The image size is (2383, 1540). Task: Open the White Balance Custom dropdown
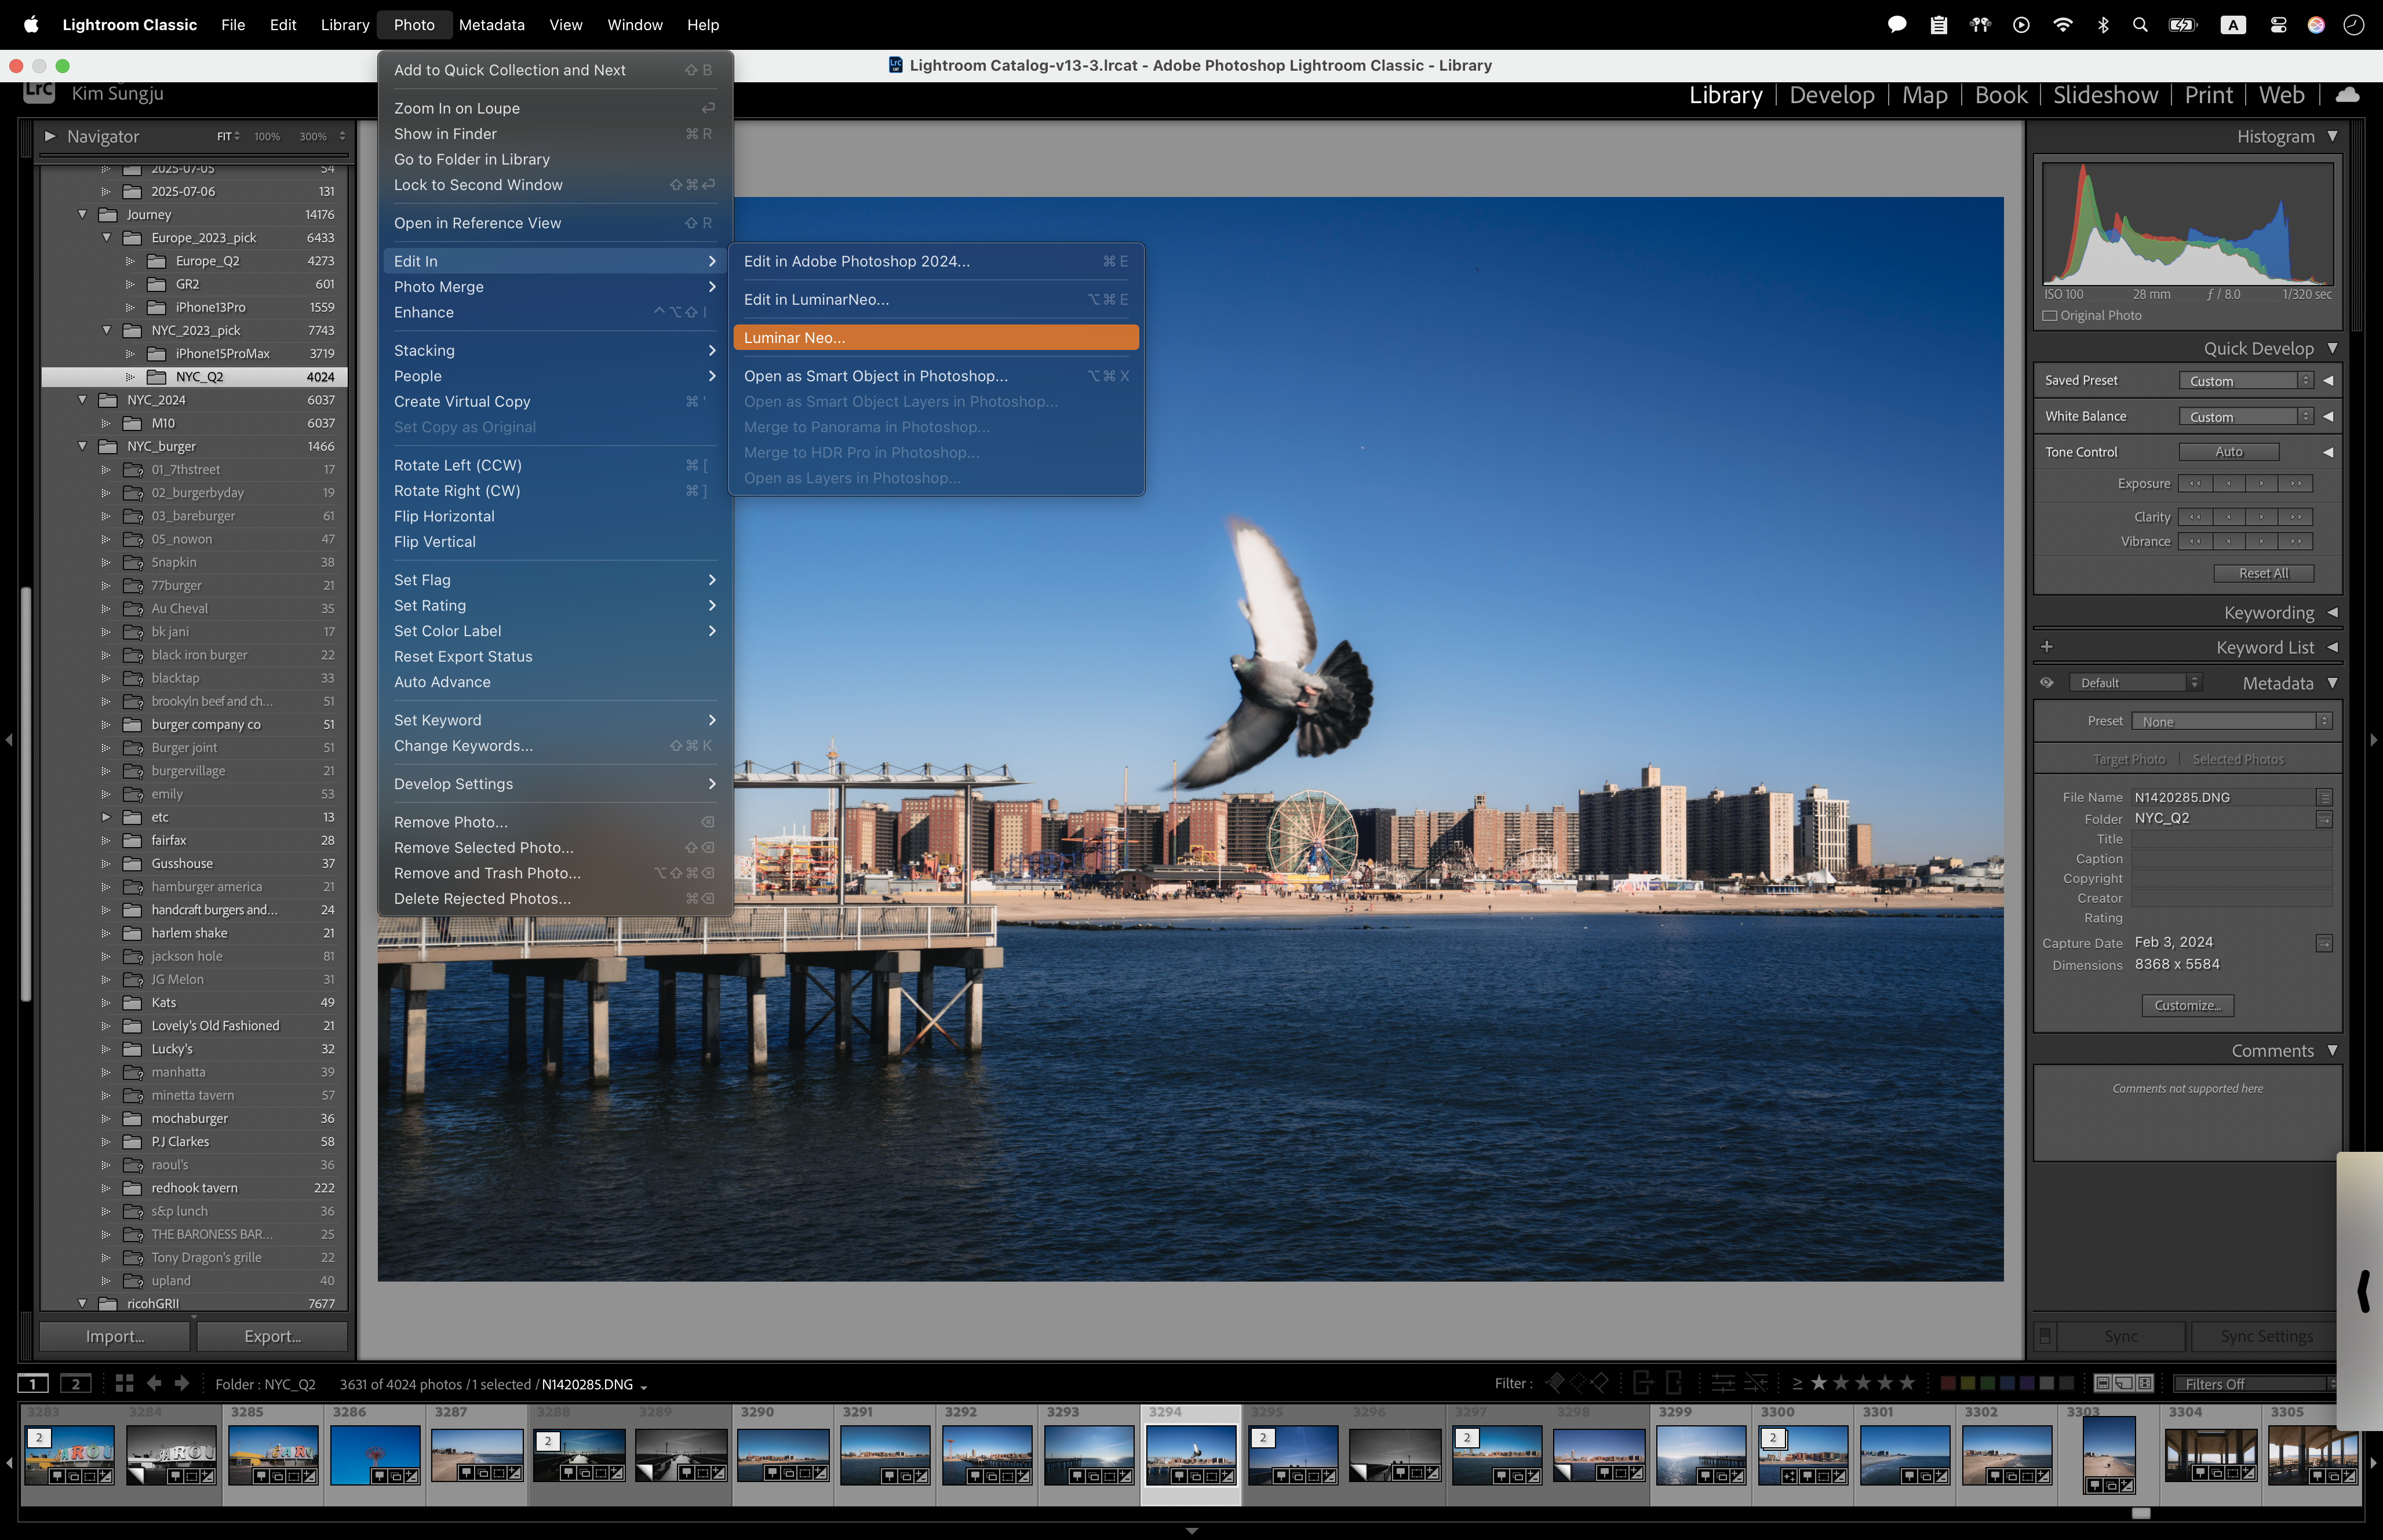tap(2245, 416)
